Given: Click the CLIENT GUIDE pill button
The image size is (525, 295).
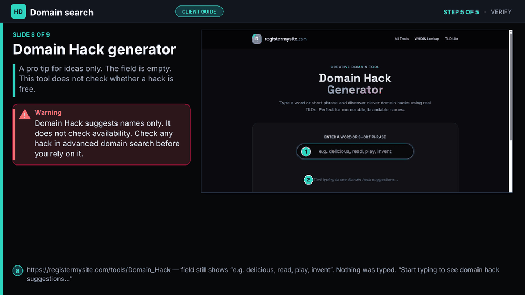Looking at the screenshot, I should (x=199, y=11).
